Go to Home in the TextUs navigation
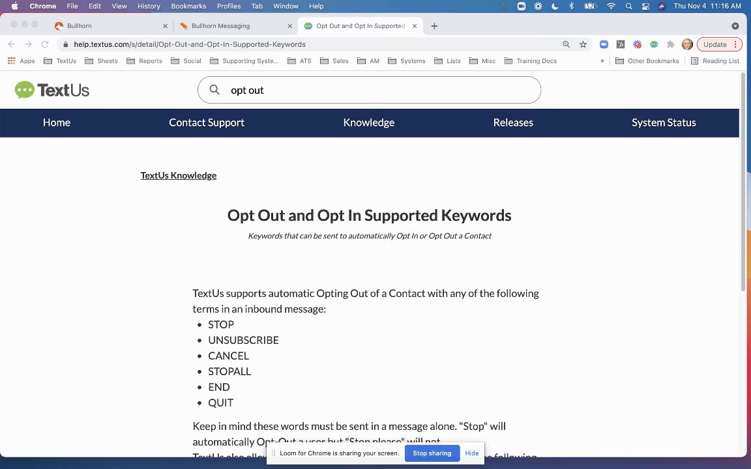 [57, 122]
